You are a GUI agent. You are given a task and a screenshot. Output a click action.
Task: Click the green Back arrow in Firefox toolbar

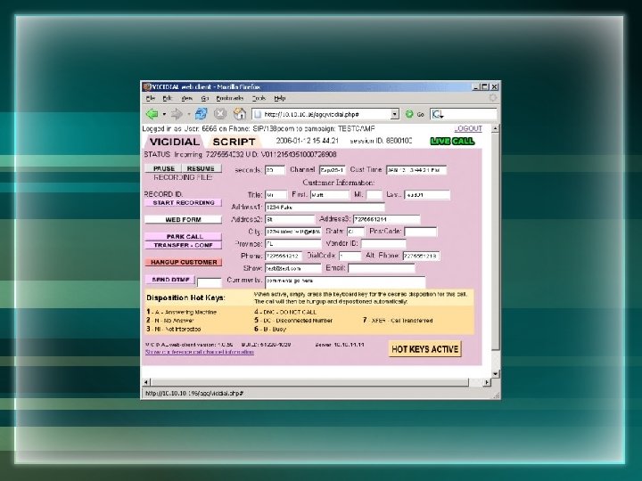(x=152, y=114)
